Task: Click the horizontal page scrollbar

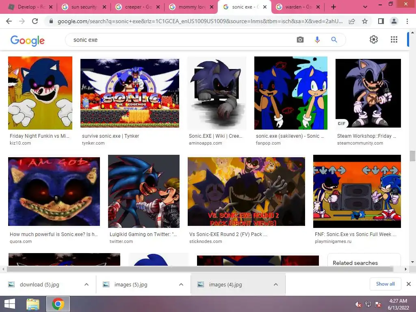Action: pos(199,269)
